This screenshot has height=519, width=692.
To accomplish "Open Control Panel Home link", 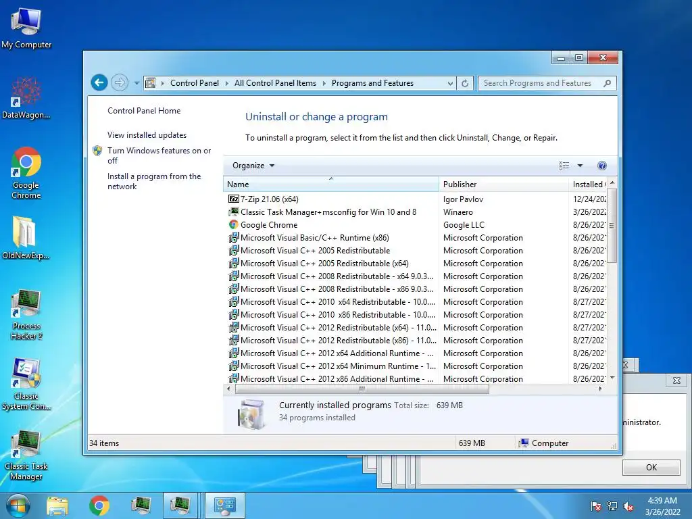I will [x=144, y=111].
